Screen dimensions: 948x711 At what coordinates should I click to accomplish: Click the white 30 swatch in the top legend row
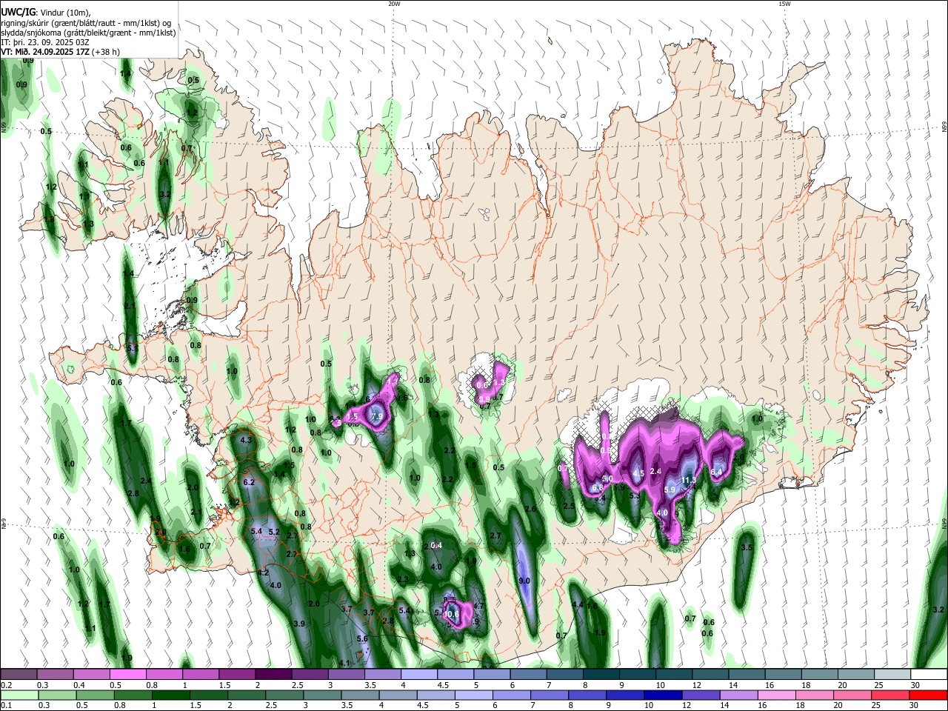(929, 675)
